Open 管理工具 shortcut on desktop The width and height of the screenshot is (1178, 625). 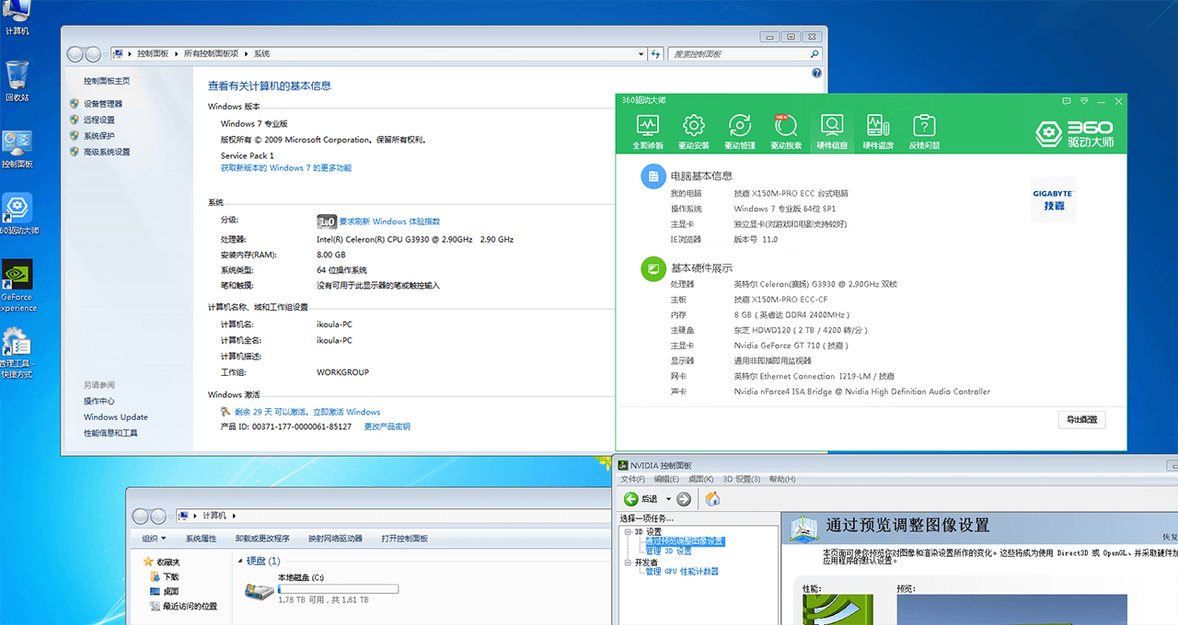pos(17,355)
